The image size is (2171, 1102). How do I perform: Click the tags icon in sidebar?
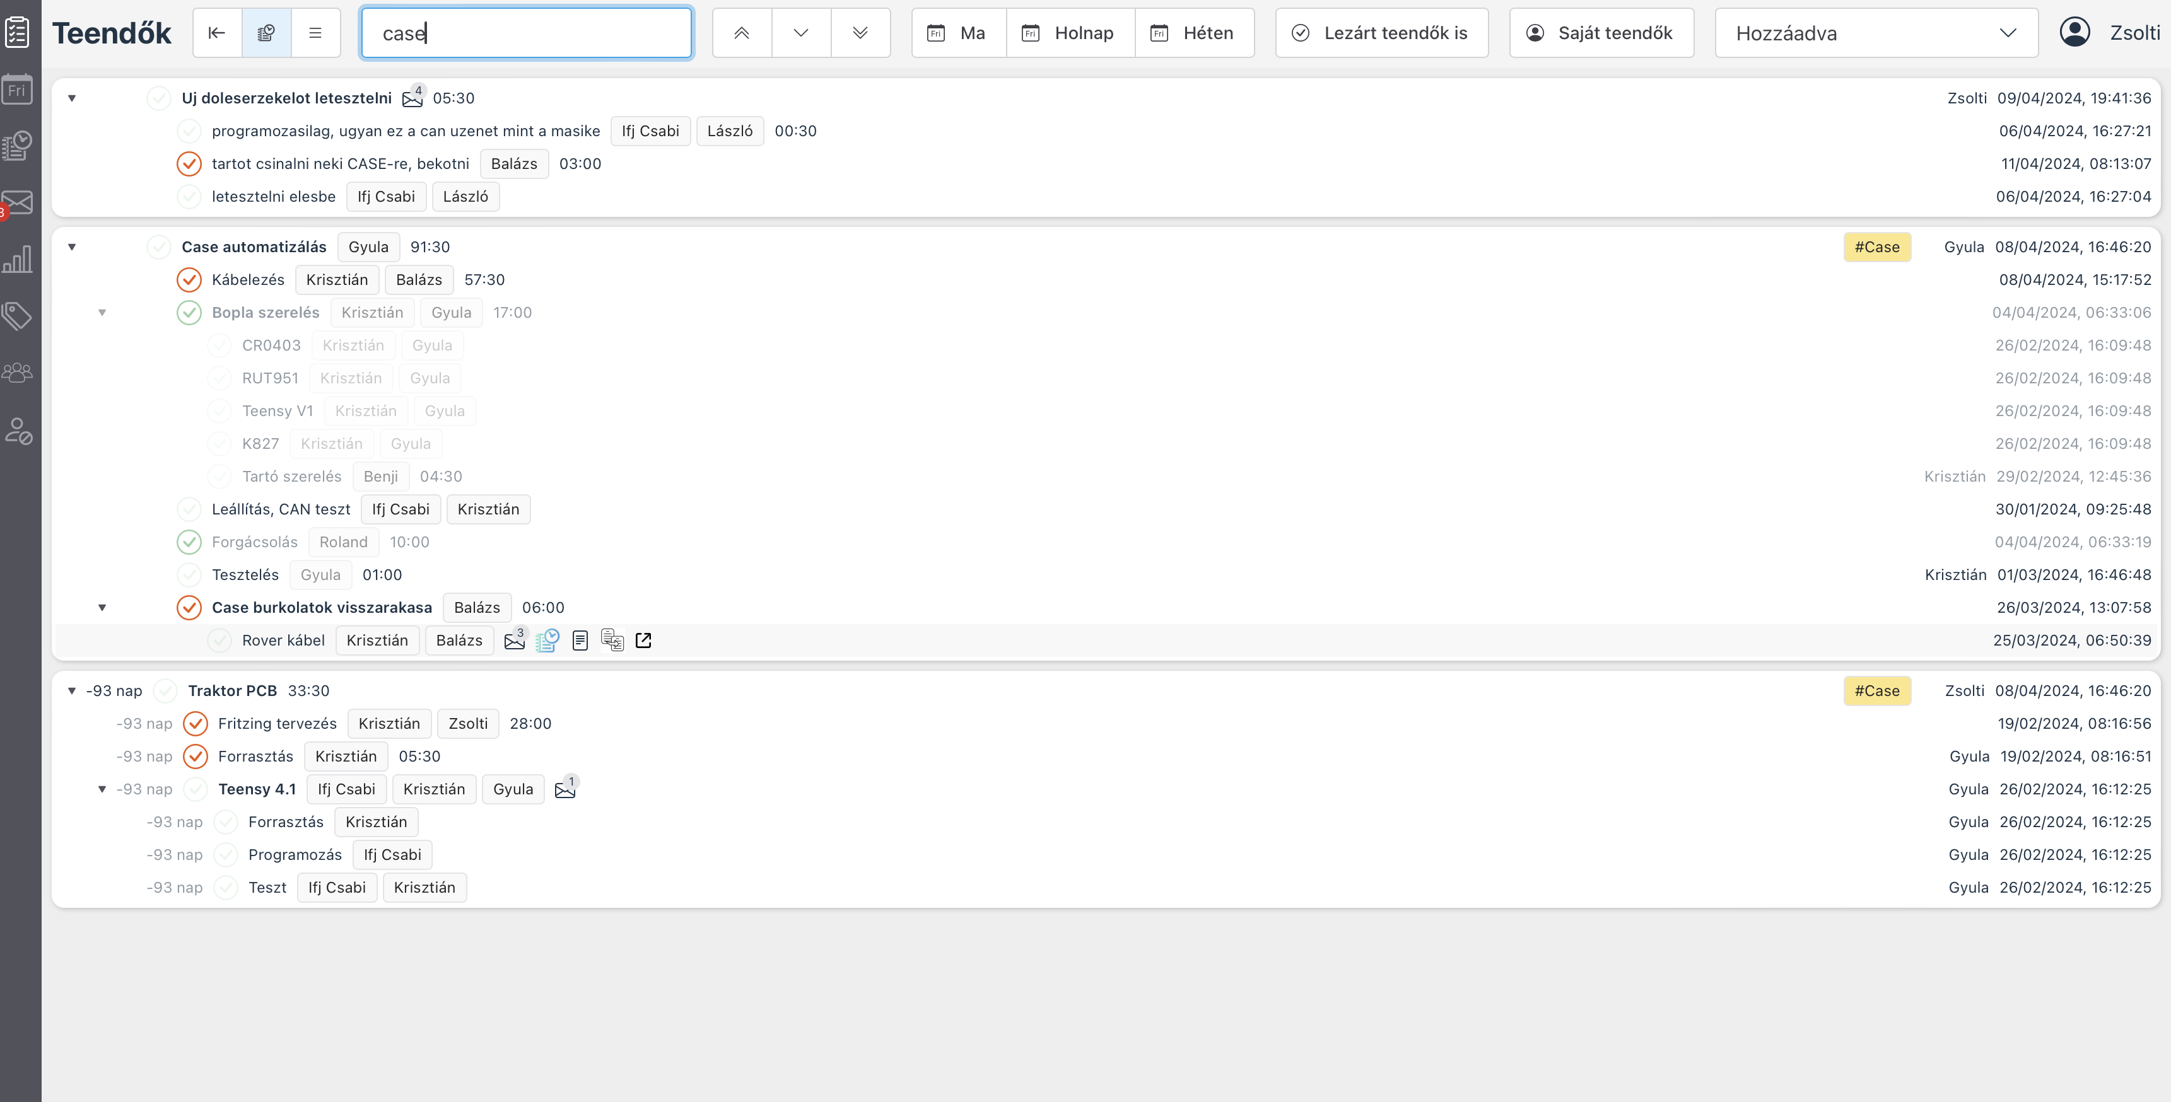(x=18, y=316)
